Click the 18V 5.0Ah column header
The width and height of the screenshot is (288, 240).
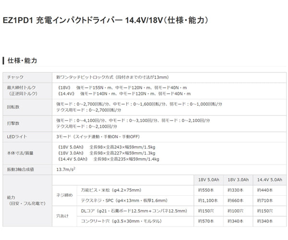(x=209, y=180)
